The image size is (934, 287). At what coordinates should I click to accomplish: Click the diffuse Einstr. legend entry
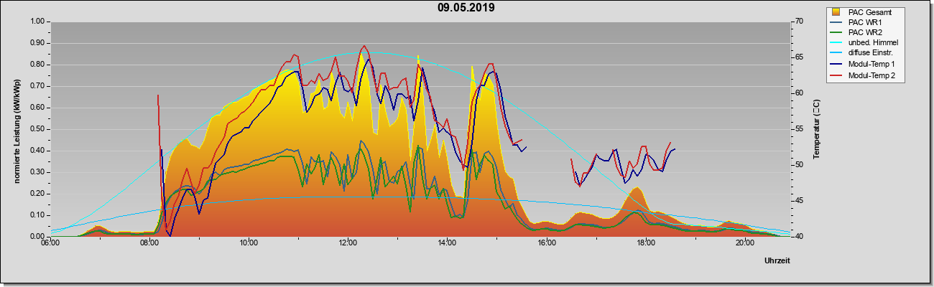point(862,54)
